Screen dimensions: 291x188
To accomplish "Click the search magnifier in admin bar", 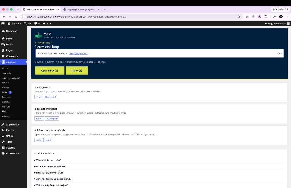I will (x=25, y=24).
